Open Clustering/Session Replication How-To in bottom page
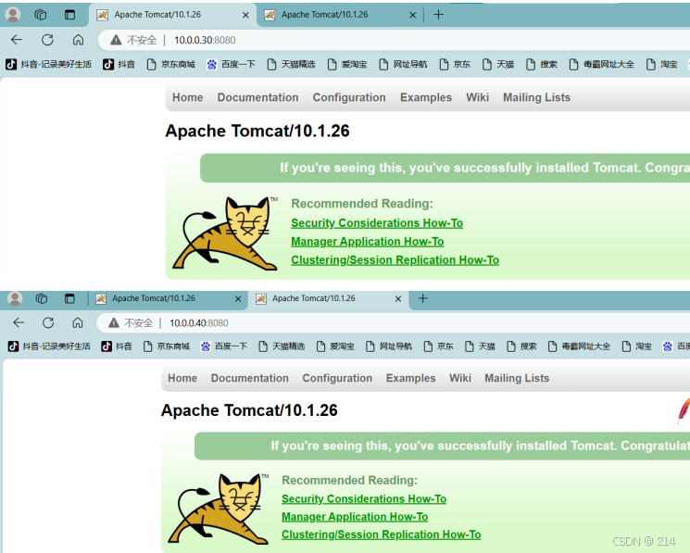The image size is (690, 553). pyautogui.click(x=381, y=534)
